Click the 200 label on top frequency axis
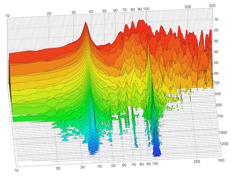The height and width of the screenshot is (178, 231). tap(188, 7)
